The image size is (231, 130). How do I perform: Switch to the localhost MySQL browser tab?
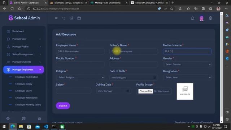point(68,3)
